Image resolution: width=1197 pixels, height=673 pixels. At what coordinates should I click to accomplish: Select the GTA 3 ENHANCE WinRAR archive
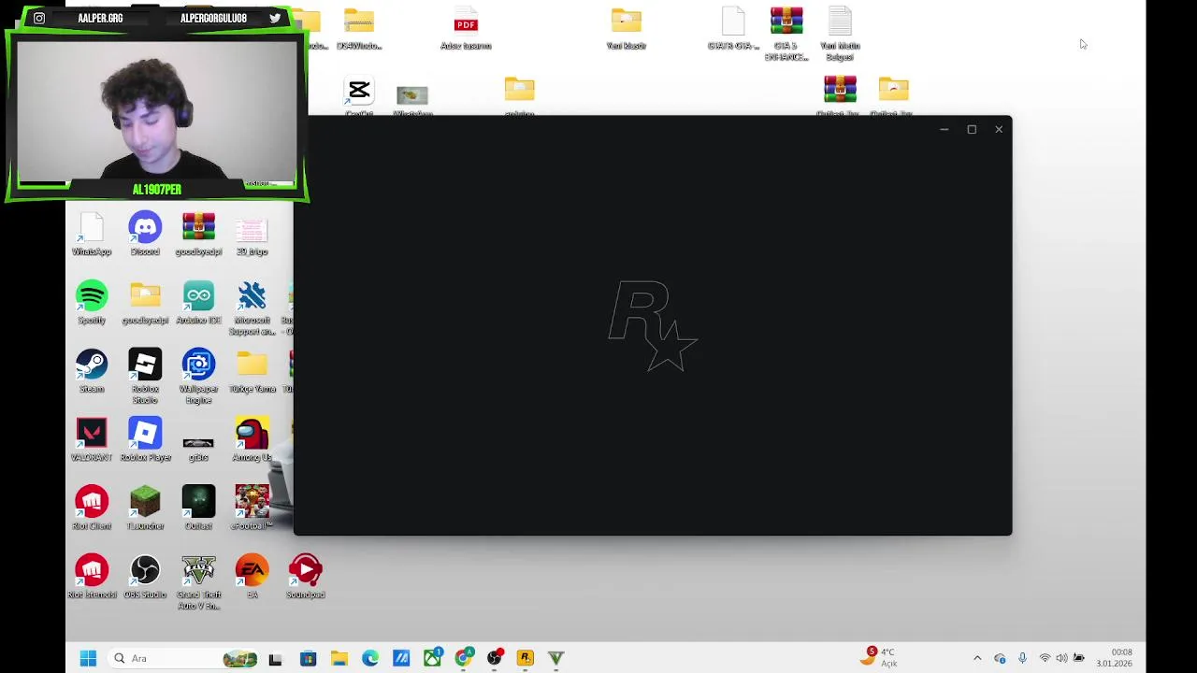tap(786, 34)
